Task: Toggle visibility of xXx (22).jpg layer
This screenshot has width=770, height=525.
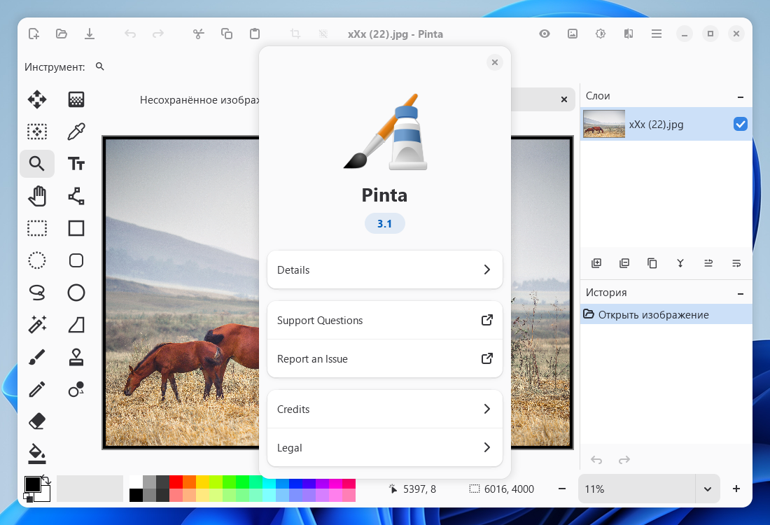Action: (740, 125)
